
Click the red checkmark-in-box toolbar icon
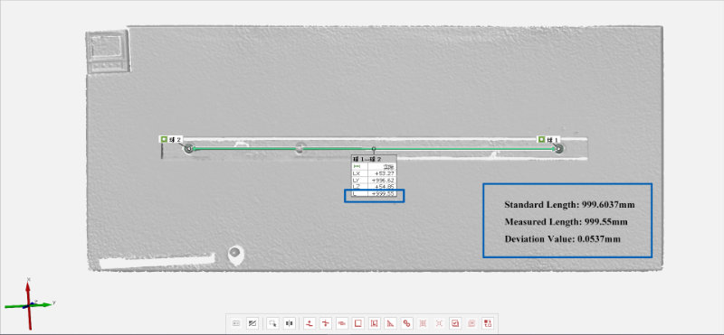455,323
